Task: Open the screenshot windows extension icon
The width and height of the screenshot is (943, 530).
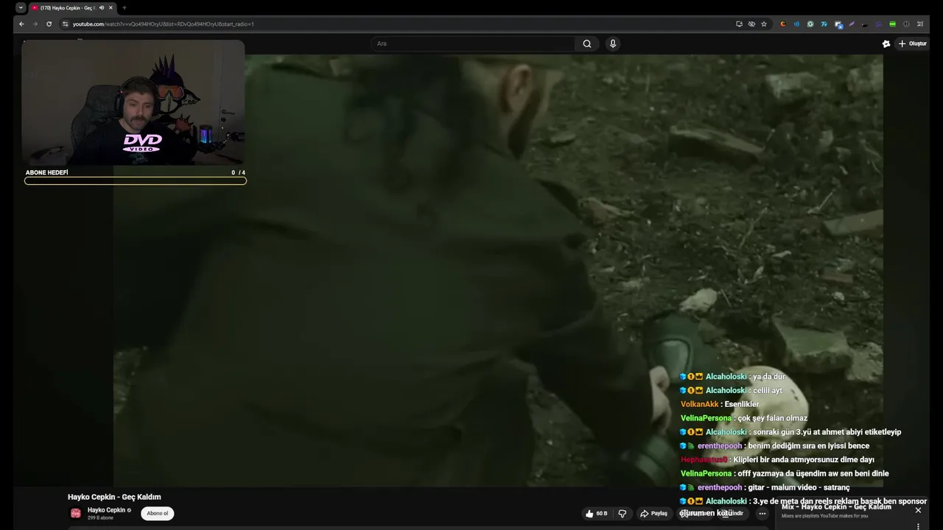Action: click(x=838, y=24)
